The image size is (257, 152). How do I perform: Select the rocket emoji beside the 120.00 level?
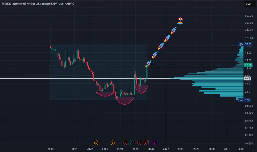[x=167, y=38]
